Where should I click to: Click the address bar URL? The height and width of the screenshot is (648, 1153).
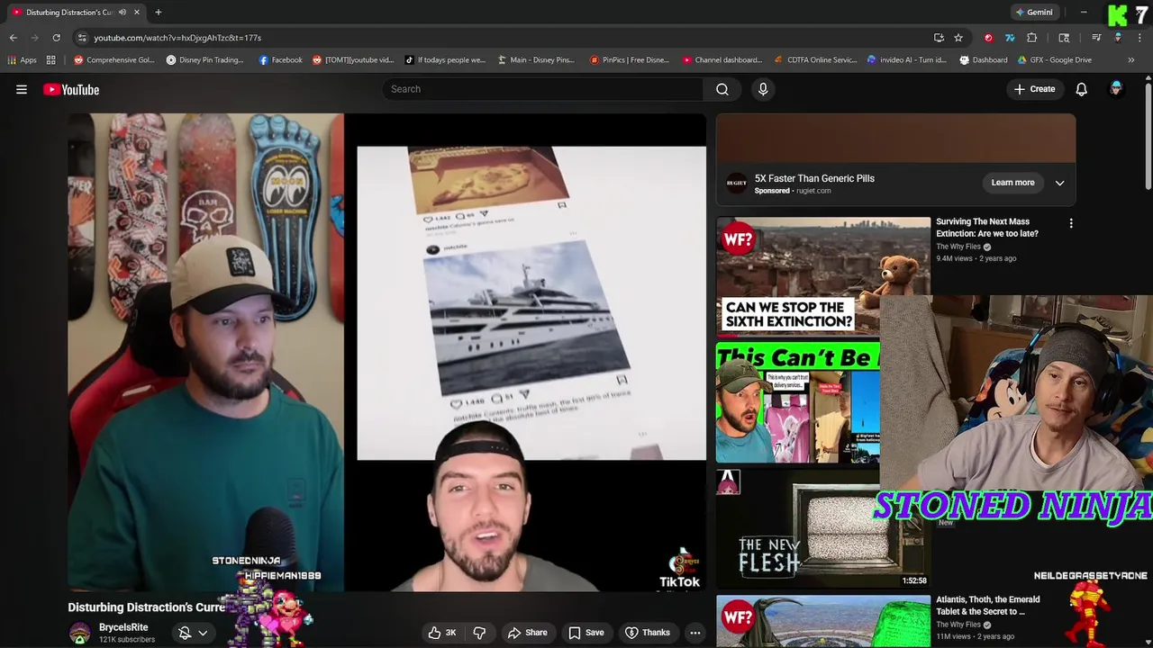[177, 38]
